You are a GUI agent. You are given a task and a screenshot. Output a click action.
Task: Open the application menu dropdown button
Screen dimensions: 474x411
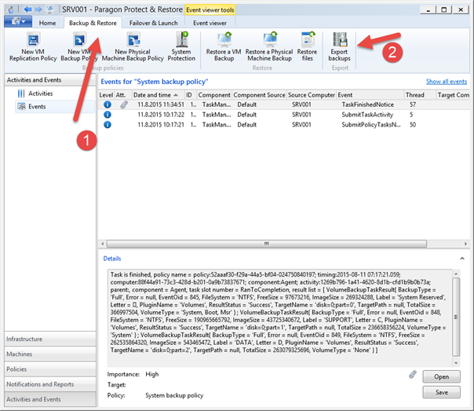(18, 22)
